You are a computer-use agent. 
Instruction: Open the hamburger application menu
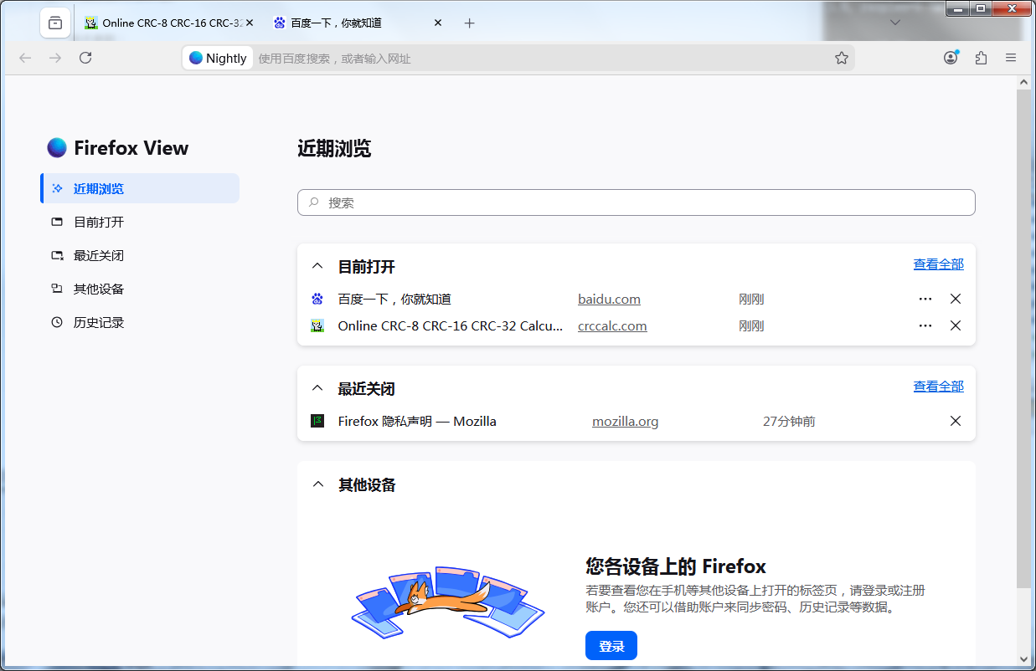pyautogui.click(x=1011, y=58)
